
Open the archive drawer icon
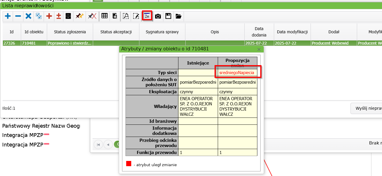click(x=68, y=16)
